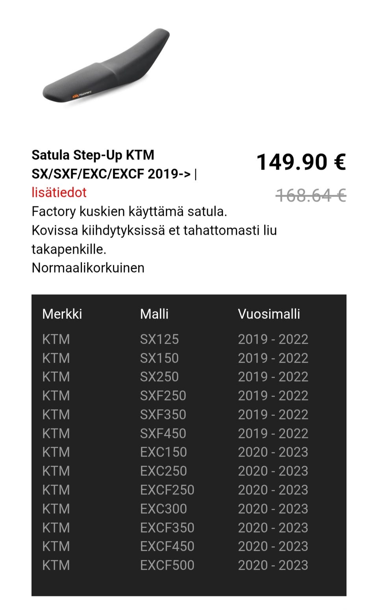Image resolution: width=378 pixels, height=610 pixels.
Task: Click the EXCF500 model row
Action: 167,565
